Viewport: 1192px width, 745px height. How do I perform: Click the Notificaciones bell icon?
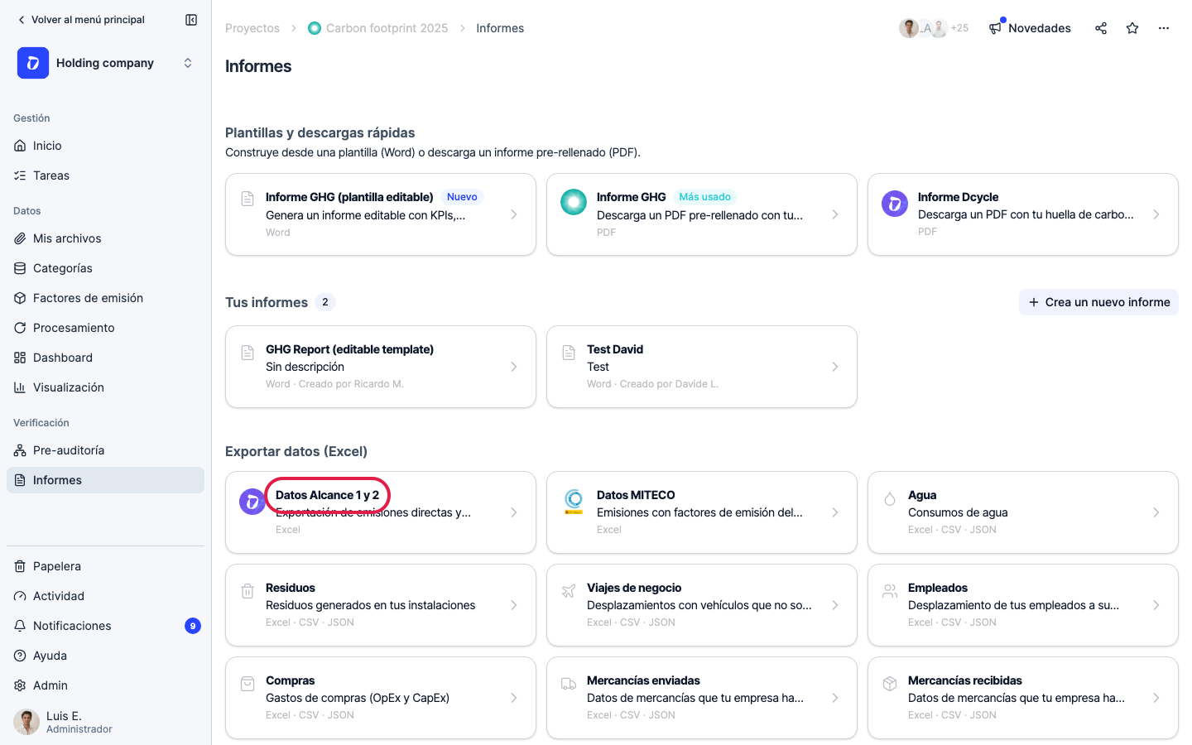click(x=20, y=626)
